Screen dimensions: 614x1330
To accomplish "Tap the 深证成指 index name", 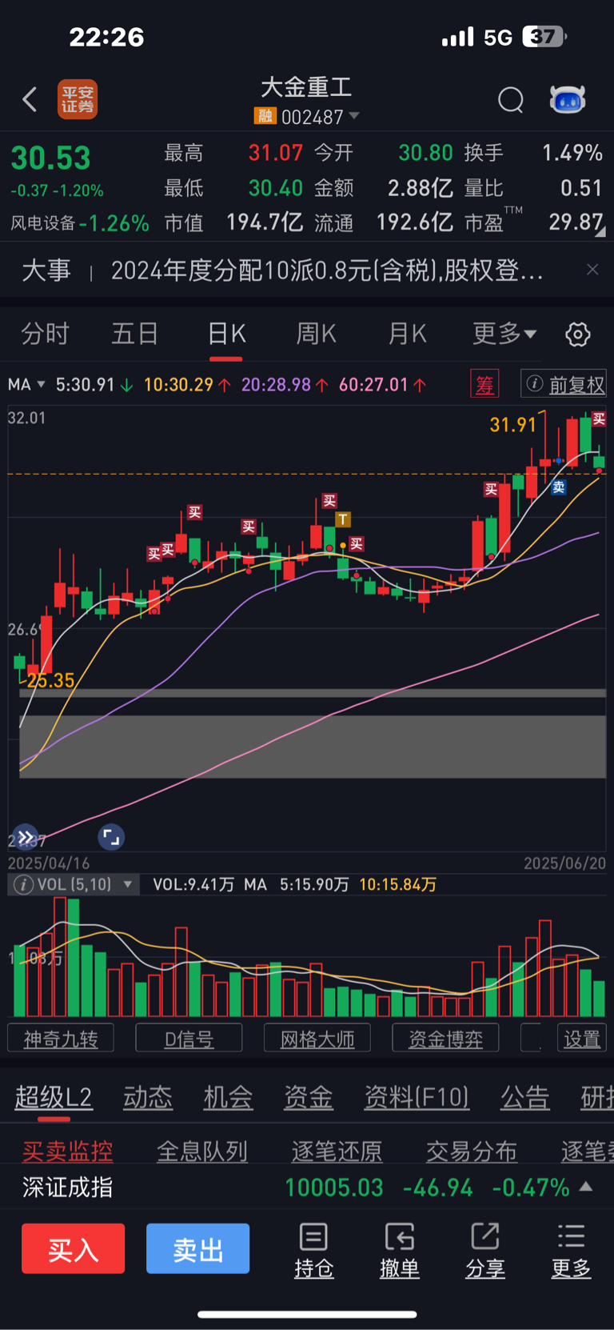I will (x=68, y=1187).
